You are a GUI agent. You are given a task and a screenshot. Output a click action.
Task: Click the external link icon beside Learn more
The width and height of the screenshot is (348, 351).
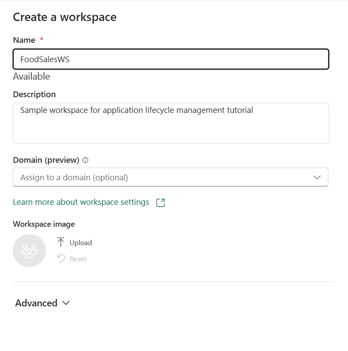[160, 202]
